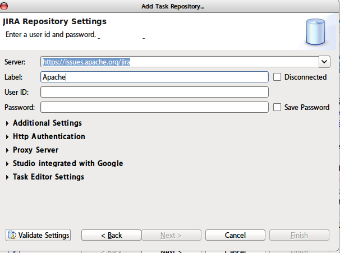The width and height of the screenshot is (340, 253).
Task: Expand Studio integrated with Google section
Action: (7, 163)
